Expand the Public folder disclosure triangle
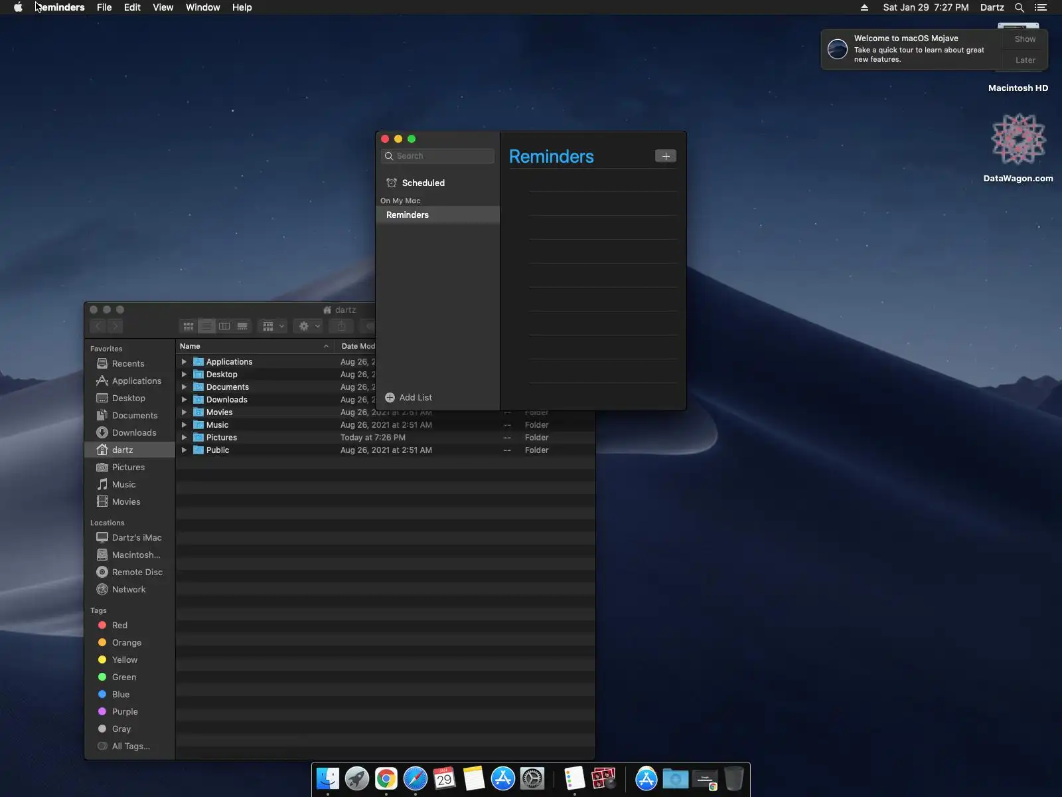Viewport: 1062px width, 797px height. pyautogui.click(x=184, y=450)
